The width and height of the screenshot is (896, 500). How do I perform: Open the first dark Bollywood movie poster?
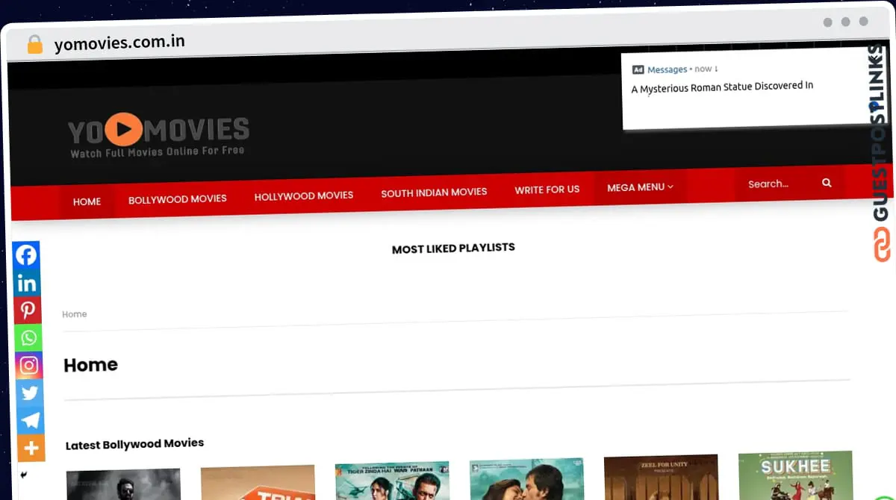click(123, 484)
